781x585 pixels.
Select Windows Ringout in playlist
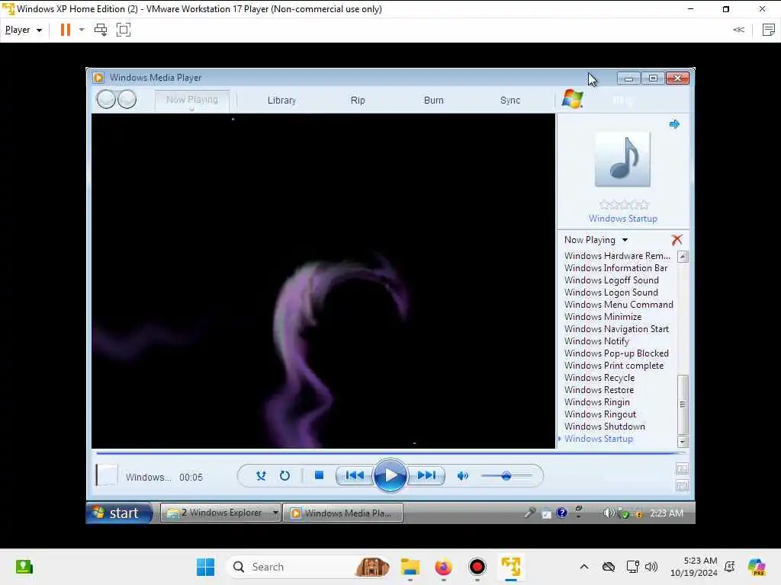[600, 414]
